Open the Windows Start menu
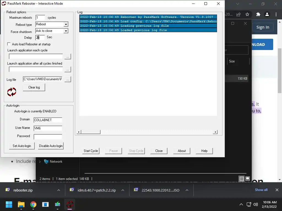282x211 pixels. click(9, 204)
